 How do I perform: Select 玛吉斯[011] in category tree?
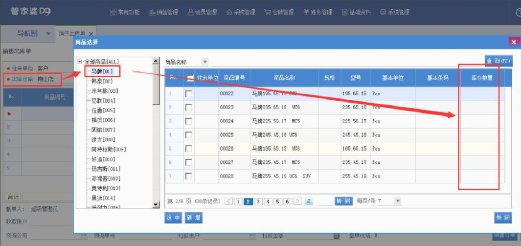pos(106,169)
